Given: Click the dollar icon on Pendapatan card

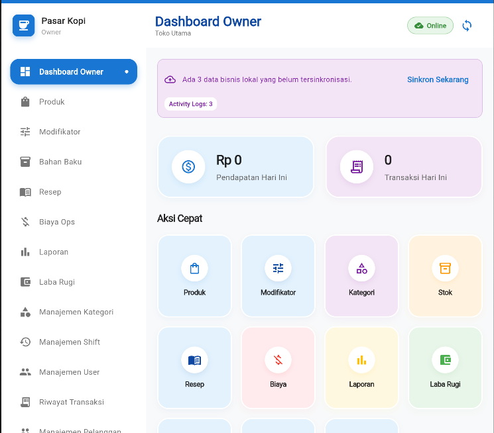Looking at the screenshot, I should (188, 167).
